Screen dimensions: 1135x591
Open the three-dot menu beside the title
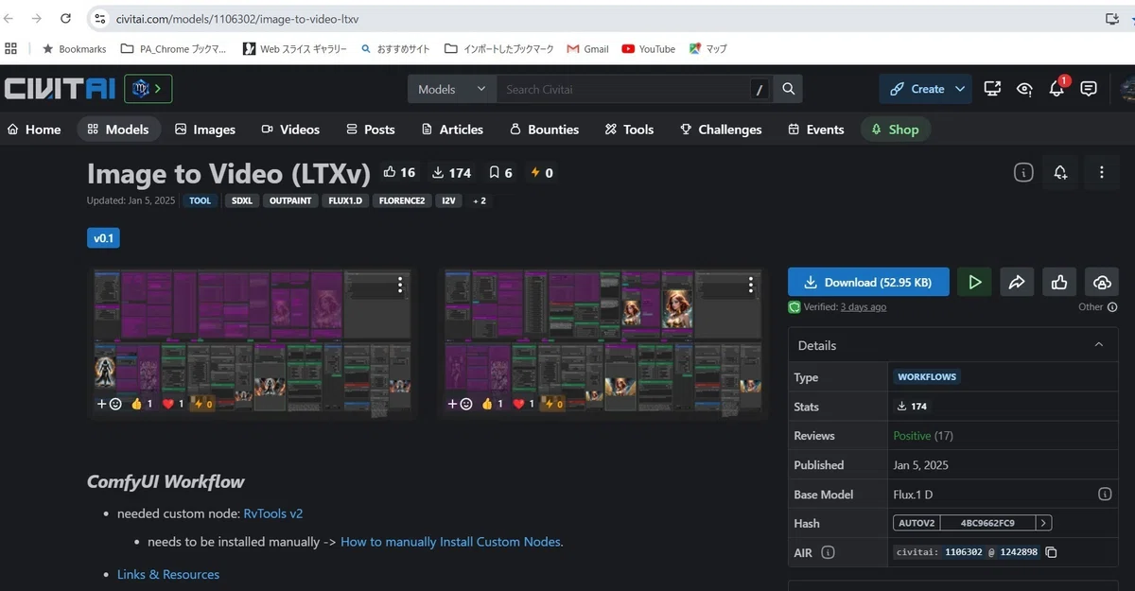(1101, 172)
